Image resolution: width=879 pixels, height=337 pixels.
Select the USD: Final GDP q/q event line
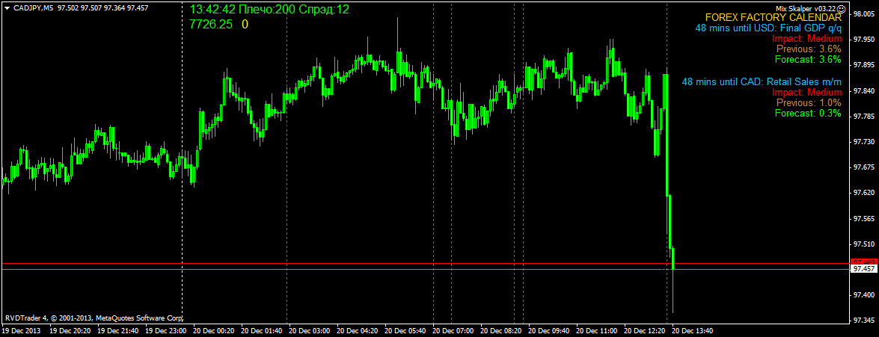[768, 28]
